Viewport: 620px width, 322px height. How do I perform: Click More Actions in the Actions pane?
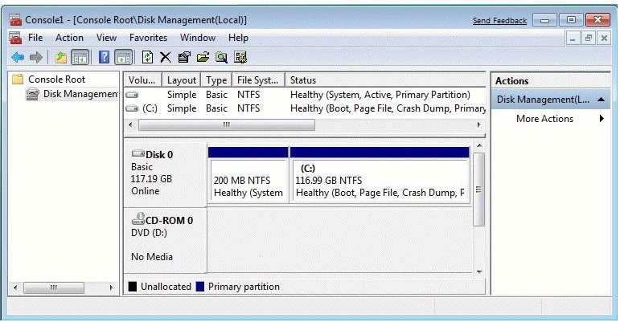click(x=544, y=119)
